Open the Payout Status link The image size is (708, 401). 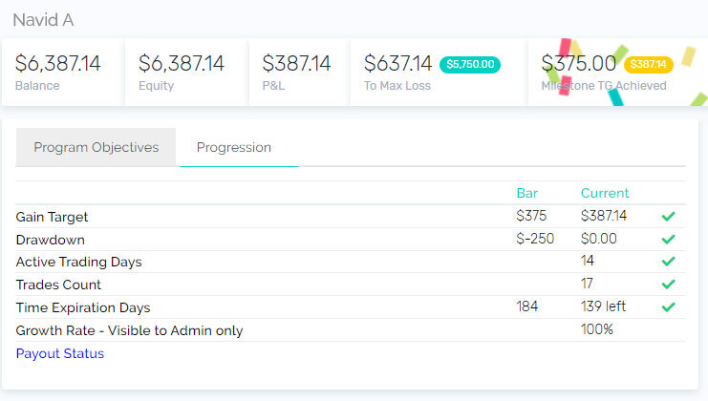tap(60, 353)
